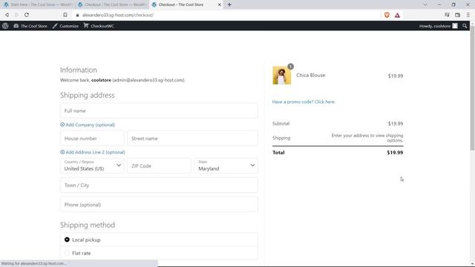Click the Town / City field
This screenshot has width=475, height=267.
[x=159, y=185]
